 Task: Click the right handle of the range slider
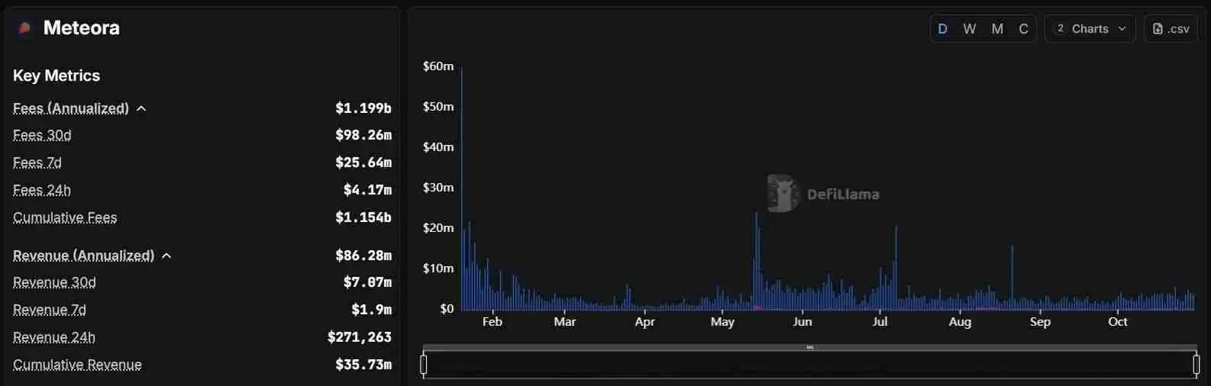[x=1196, y=365]
